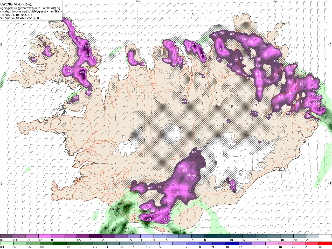The width and height of the screenshot is (332, 249).
Task: Click the 'IT: Fös. 24. 10. 2025 21Z' line
Action: 16,15
